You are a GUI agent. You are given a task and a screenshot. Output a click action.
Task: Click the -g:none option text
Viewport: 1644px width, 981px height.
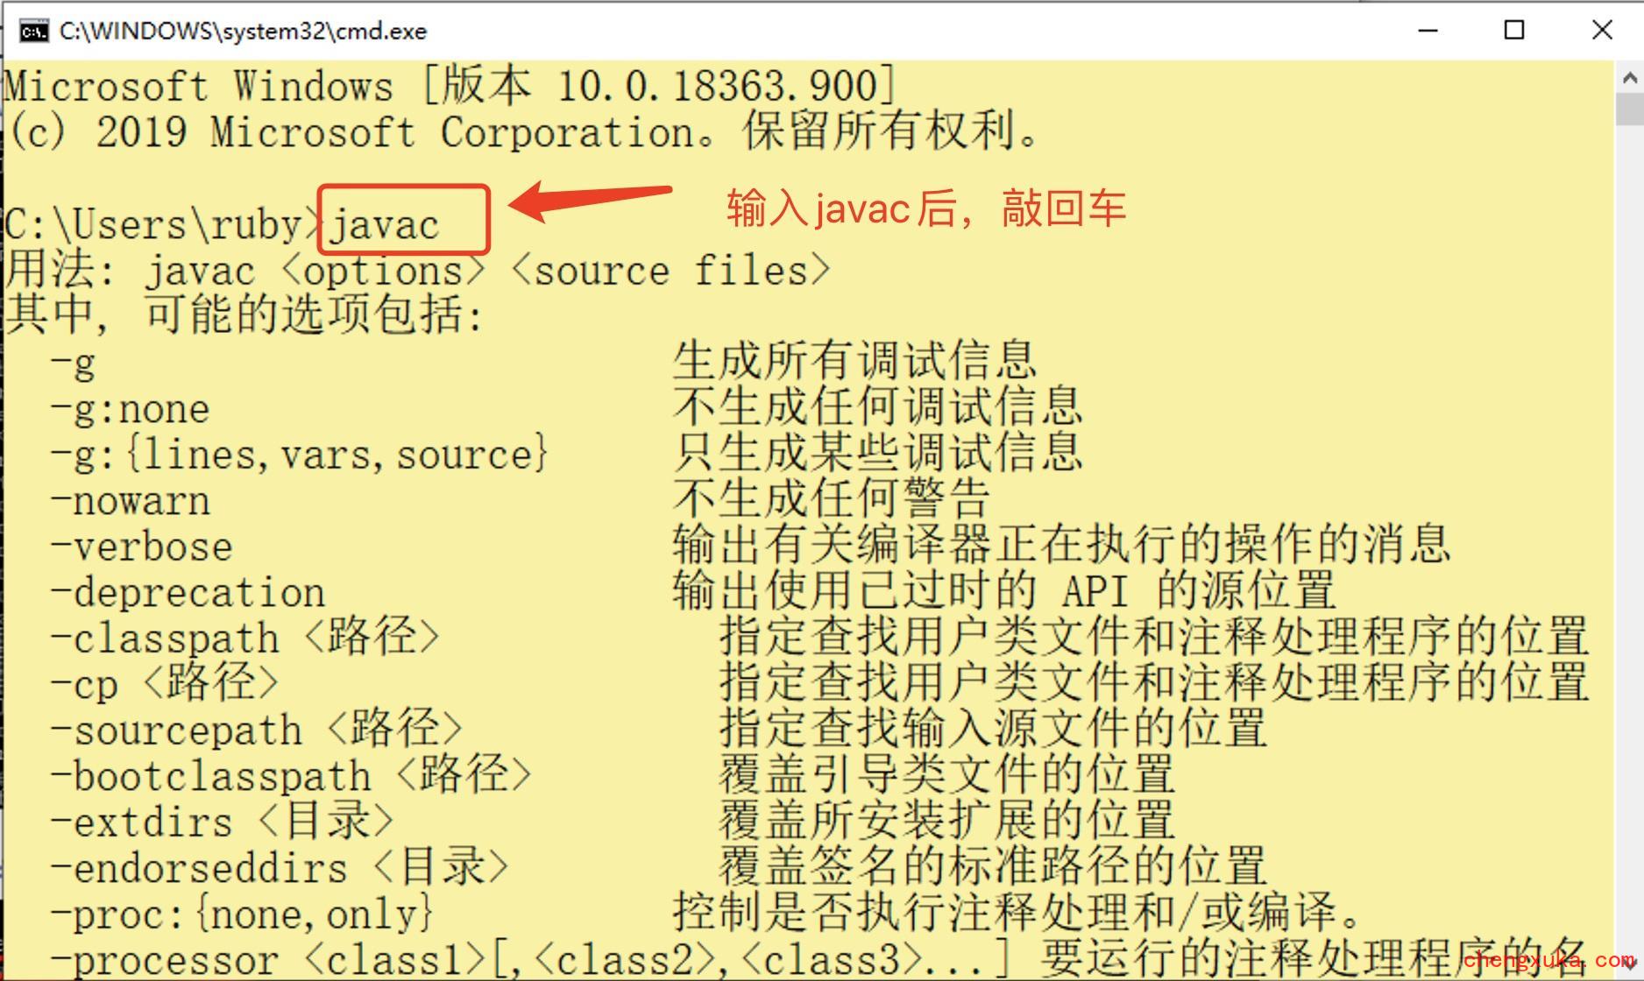point(130,408)
